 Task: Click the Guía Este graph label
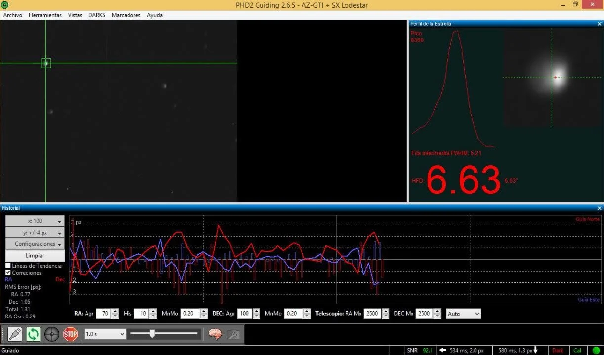589,300
